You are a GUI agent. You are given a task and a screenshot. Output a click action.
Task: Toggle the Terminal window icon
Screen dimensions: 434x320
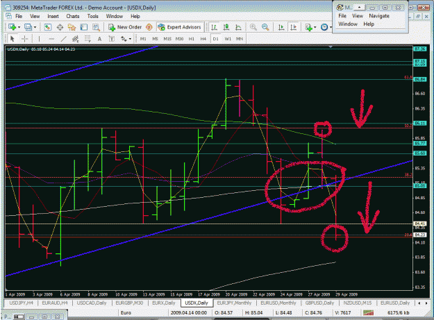pyautogui.click(x=84, y=27)
